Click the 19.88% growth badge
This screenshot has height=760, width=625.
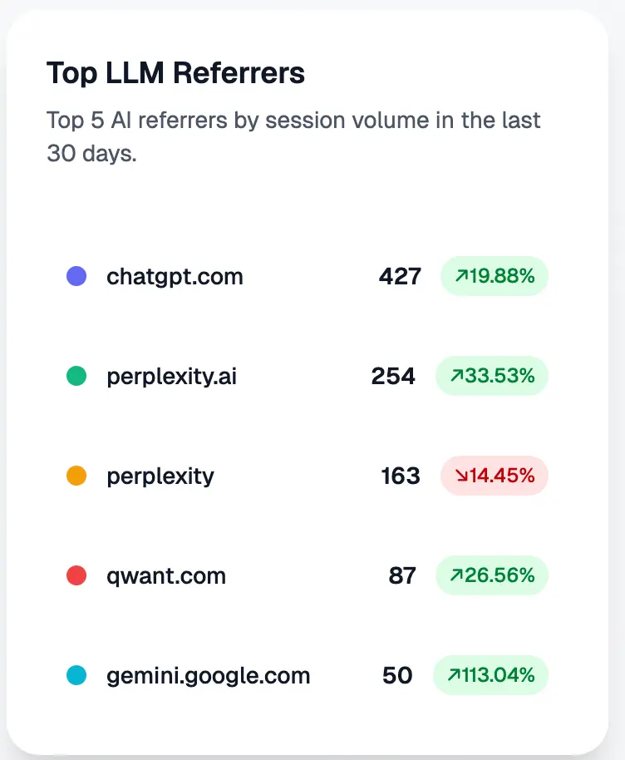(x=495, y=276)
